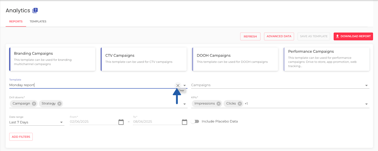
Task: Click the help icon beside Analytics
Action: [x=35, y=10]
